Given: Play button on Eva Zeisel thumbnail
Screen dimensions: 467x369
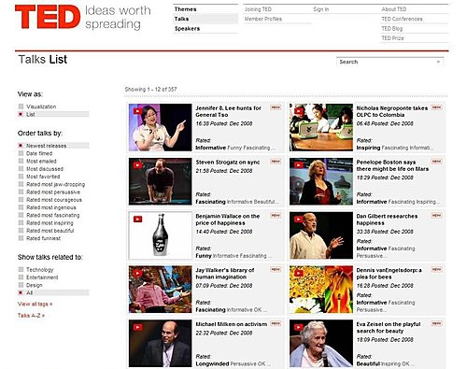Looking at the screenshot, I should pyautogui.click(x=299, y=327).
